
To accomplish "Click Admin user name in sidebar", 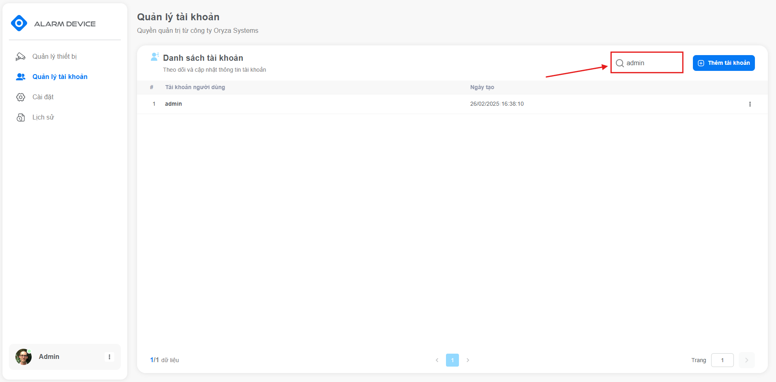I will point(49,356).
